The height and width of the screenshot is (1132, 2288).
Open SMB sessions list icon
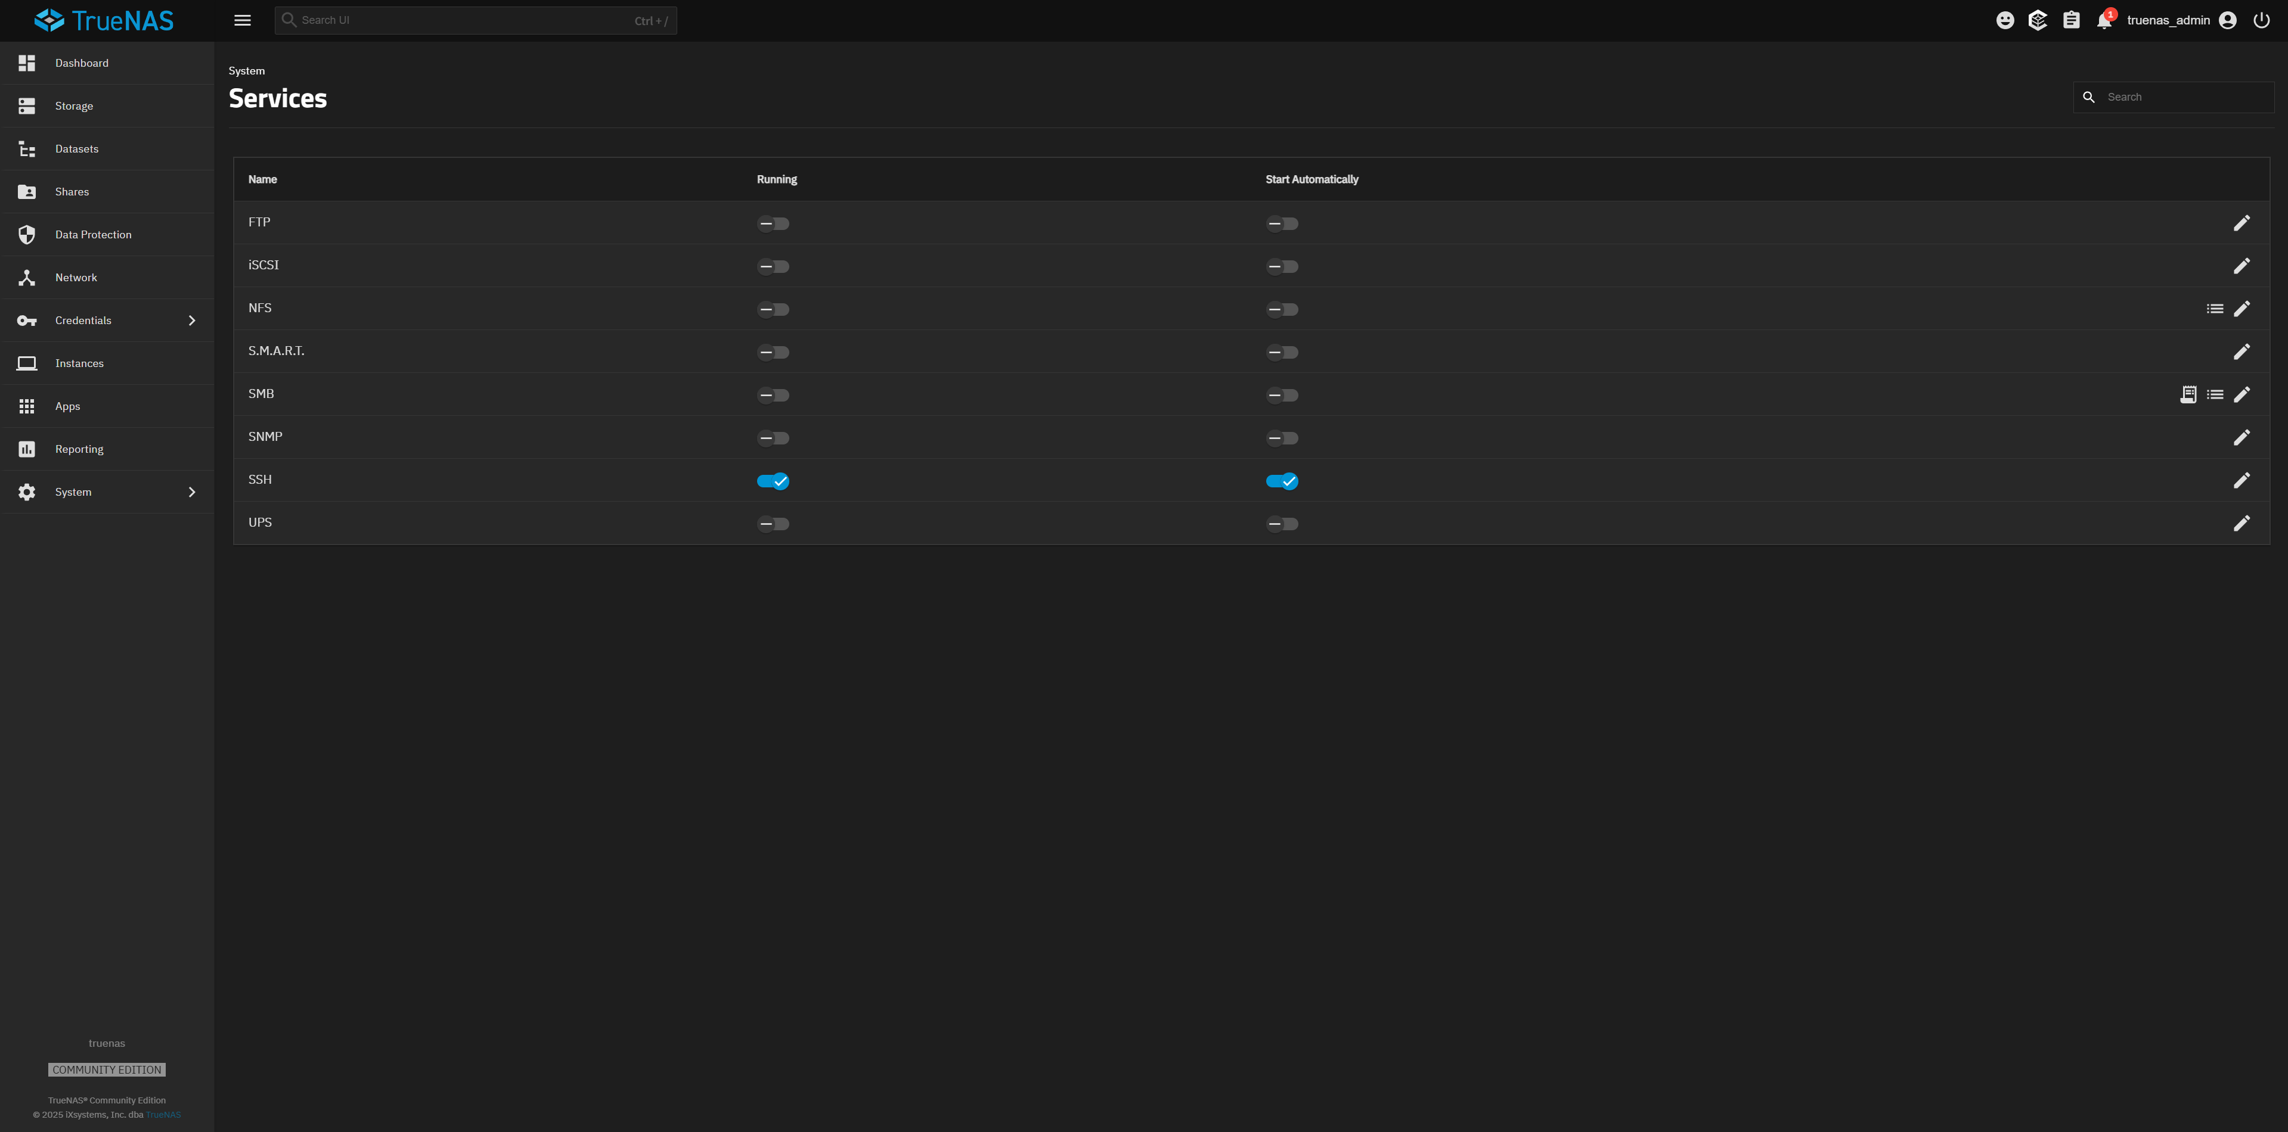click(x=2215, y=394)
